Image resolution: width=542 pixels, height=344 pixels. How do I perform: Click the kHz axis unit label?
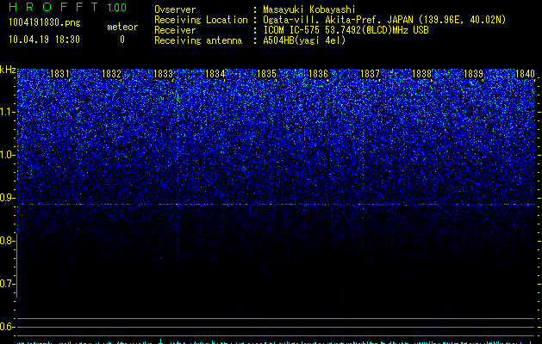click(x=8, y=70)
